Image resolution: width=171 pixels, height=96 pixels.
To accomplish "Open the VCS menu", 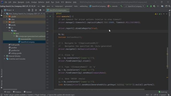I will click(62, 2).
